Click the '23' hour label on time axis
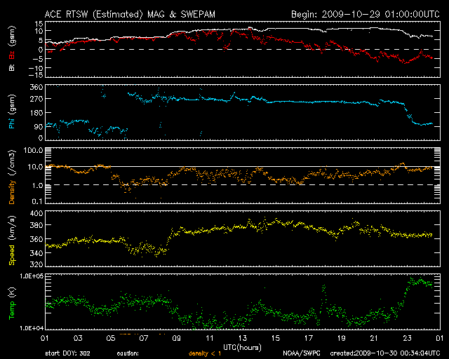The width and height of the screenshot is (449, 359). click(407, 339)
